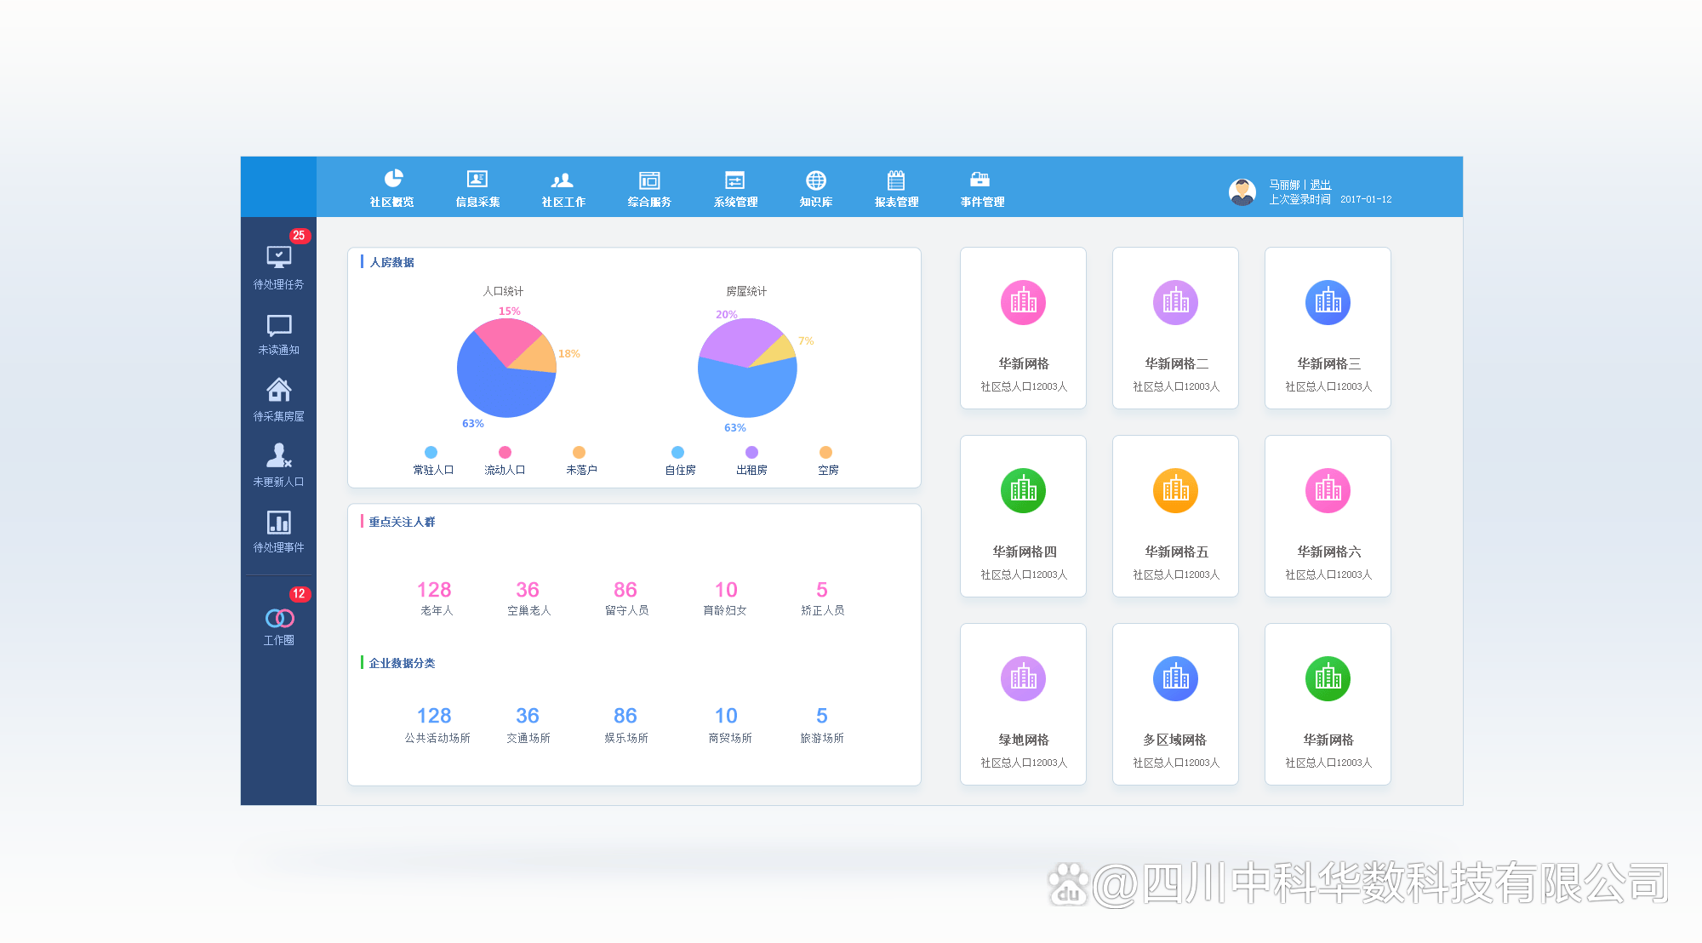Open the 5 旅游场所 statistic

point(822,726)
